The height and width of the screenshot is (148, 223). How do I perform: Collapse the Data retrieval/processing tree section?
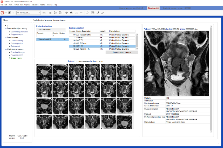pos(6,28)
